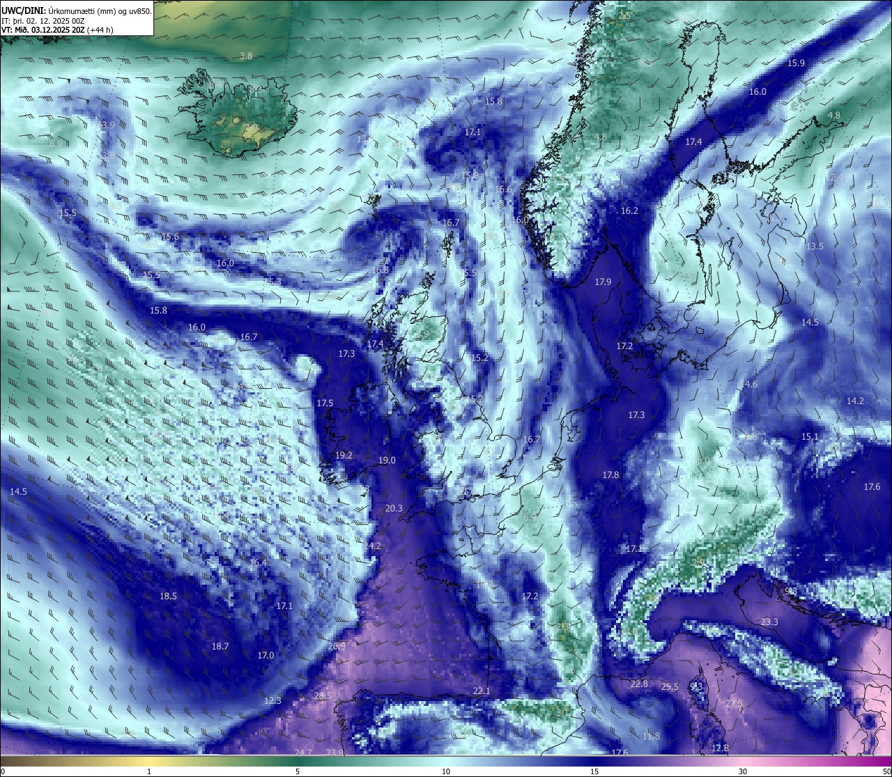892x777 pixels.
Task: Click the 'VT: Mið. 03.12.2025 20Z (+44 h)' line
Action: [x=57, y=30]
